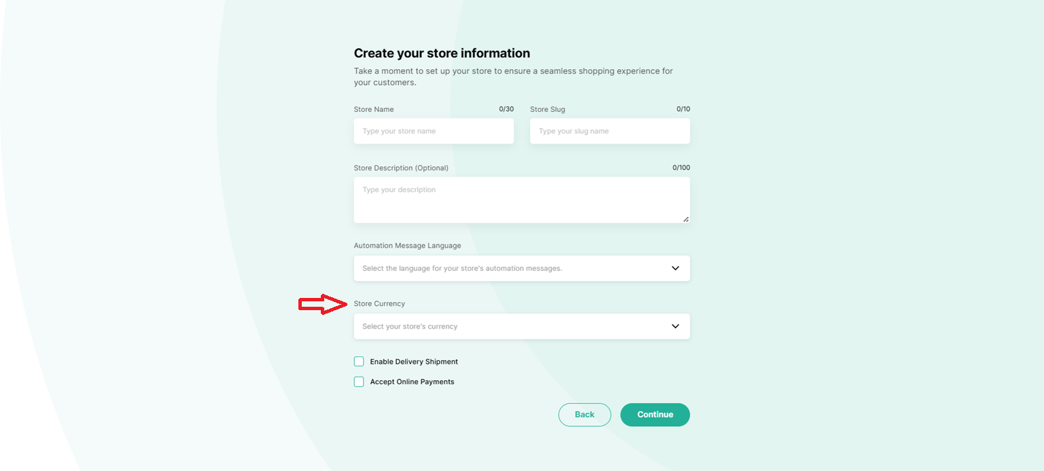This screenshot has width=1044, height=471.
Task: Click the "Create your store information" heading
Action: 442,53
